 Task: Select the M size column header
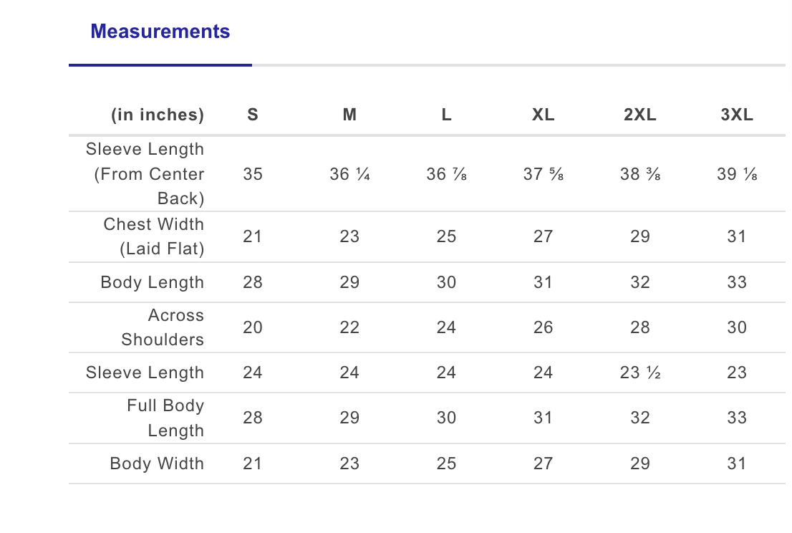point(349,115)
